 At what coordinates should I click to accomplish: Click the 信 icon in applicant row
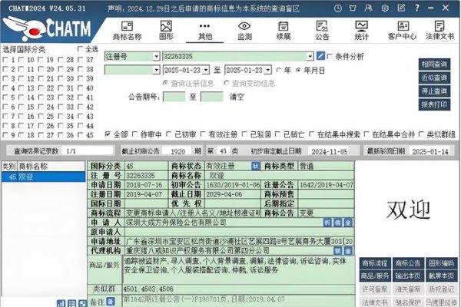[x=337, y=223]
